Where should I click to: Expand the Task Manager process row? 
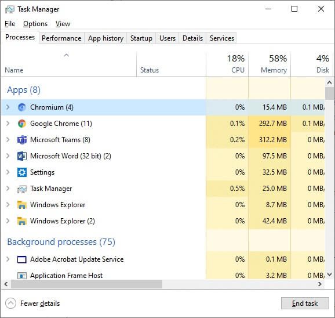[8, 189]
